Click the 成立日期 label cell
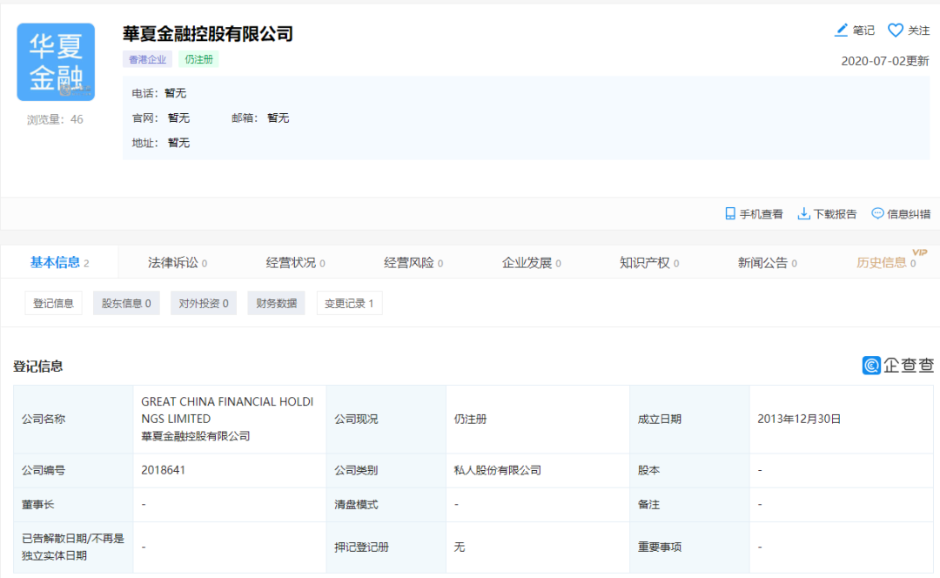 point(689,419)
